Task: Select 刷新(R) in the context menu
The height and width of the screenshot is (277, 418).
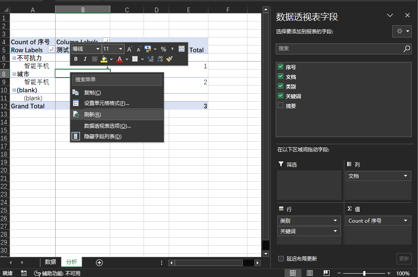Action: coord(92,114)
